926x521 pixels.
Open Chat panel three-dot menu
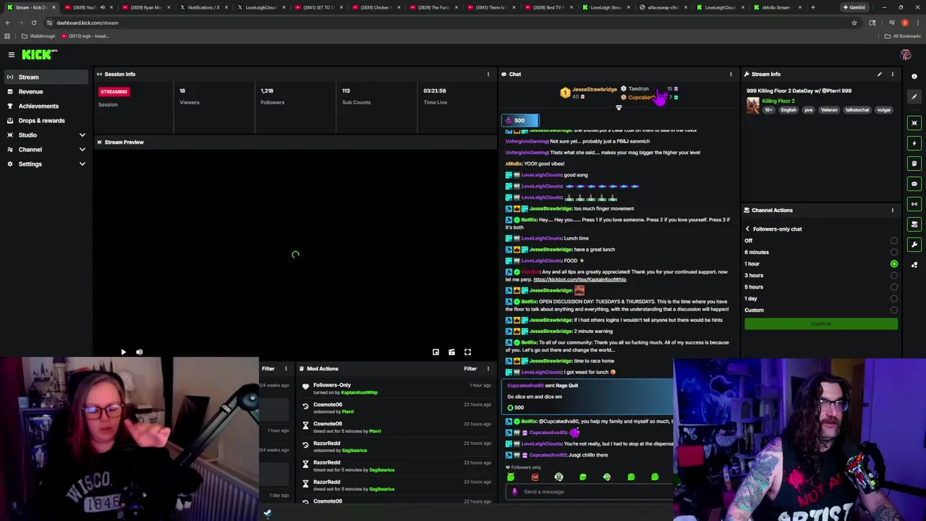pos(731,74)
